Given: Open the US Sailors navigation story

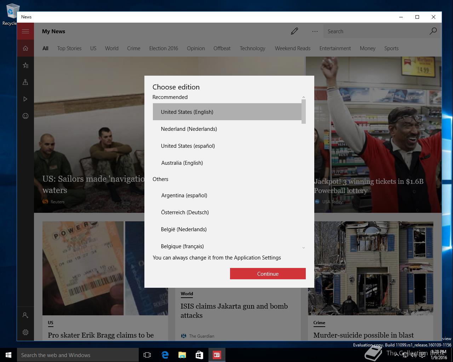Looking at the screenshot, I should point(93,184).
